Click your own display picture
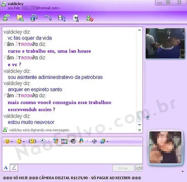This screenshot has width=187, height=182. click(165, 147)
